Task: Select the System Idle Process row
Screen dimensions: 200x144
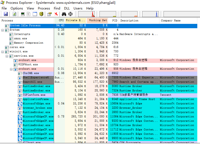Action: pos(99,26)
